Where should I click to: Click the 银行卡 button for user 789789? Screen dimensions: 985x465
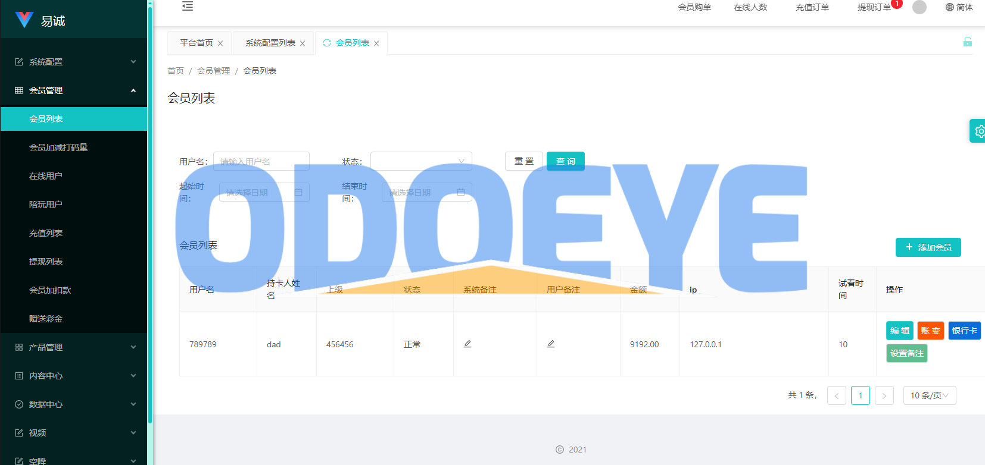point(965,331)
